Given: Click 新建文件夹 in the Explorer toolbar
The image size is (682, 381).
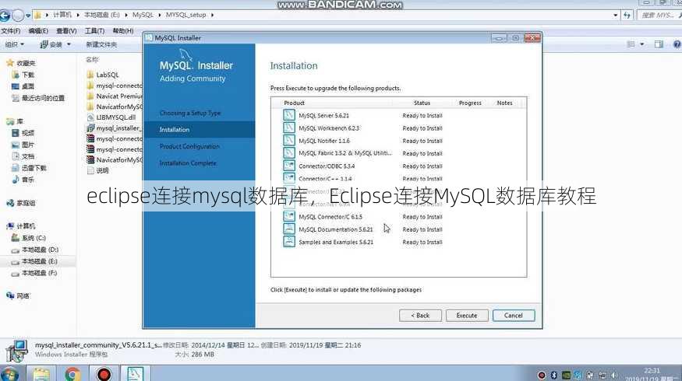Looking at the screenshot, I should pyautogui.click(x=101, y=44).
